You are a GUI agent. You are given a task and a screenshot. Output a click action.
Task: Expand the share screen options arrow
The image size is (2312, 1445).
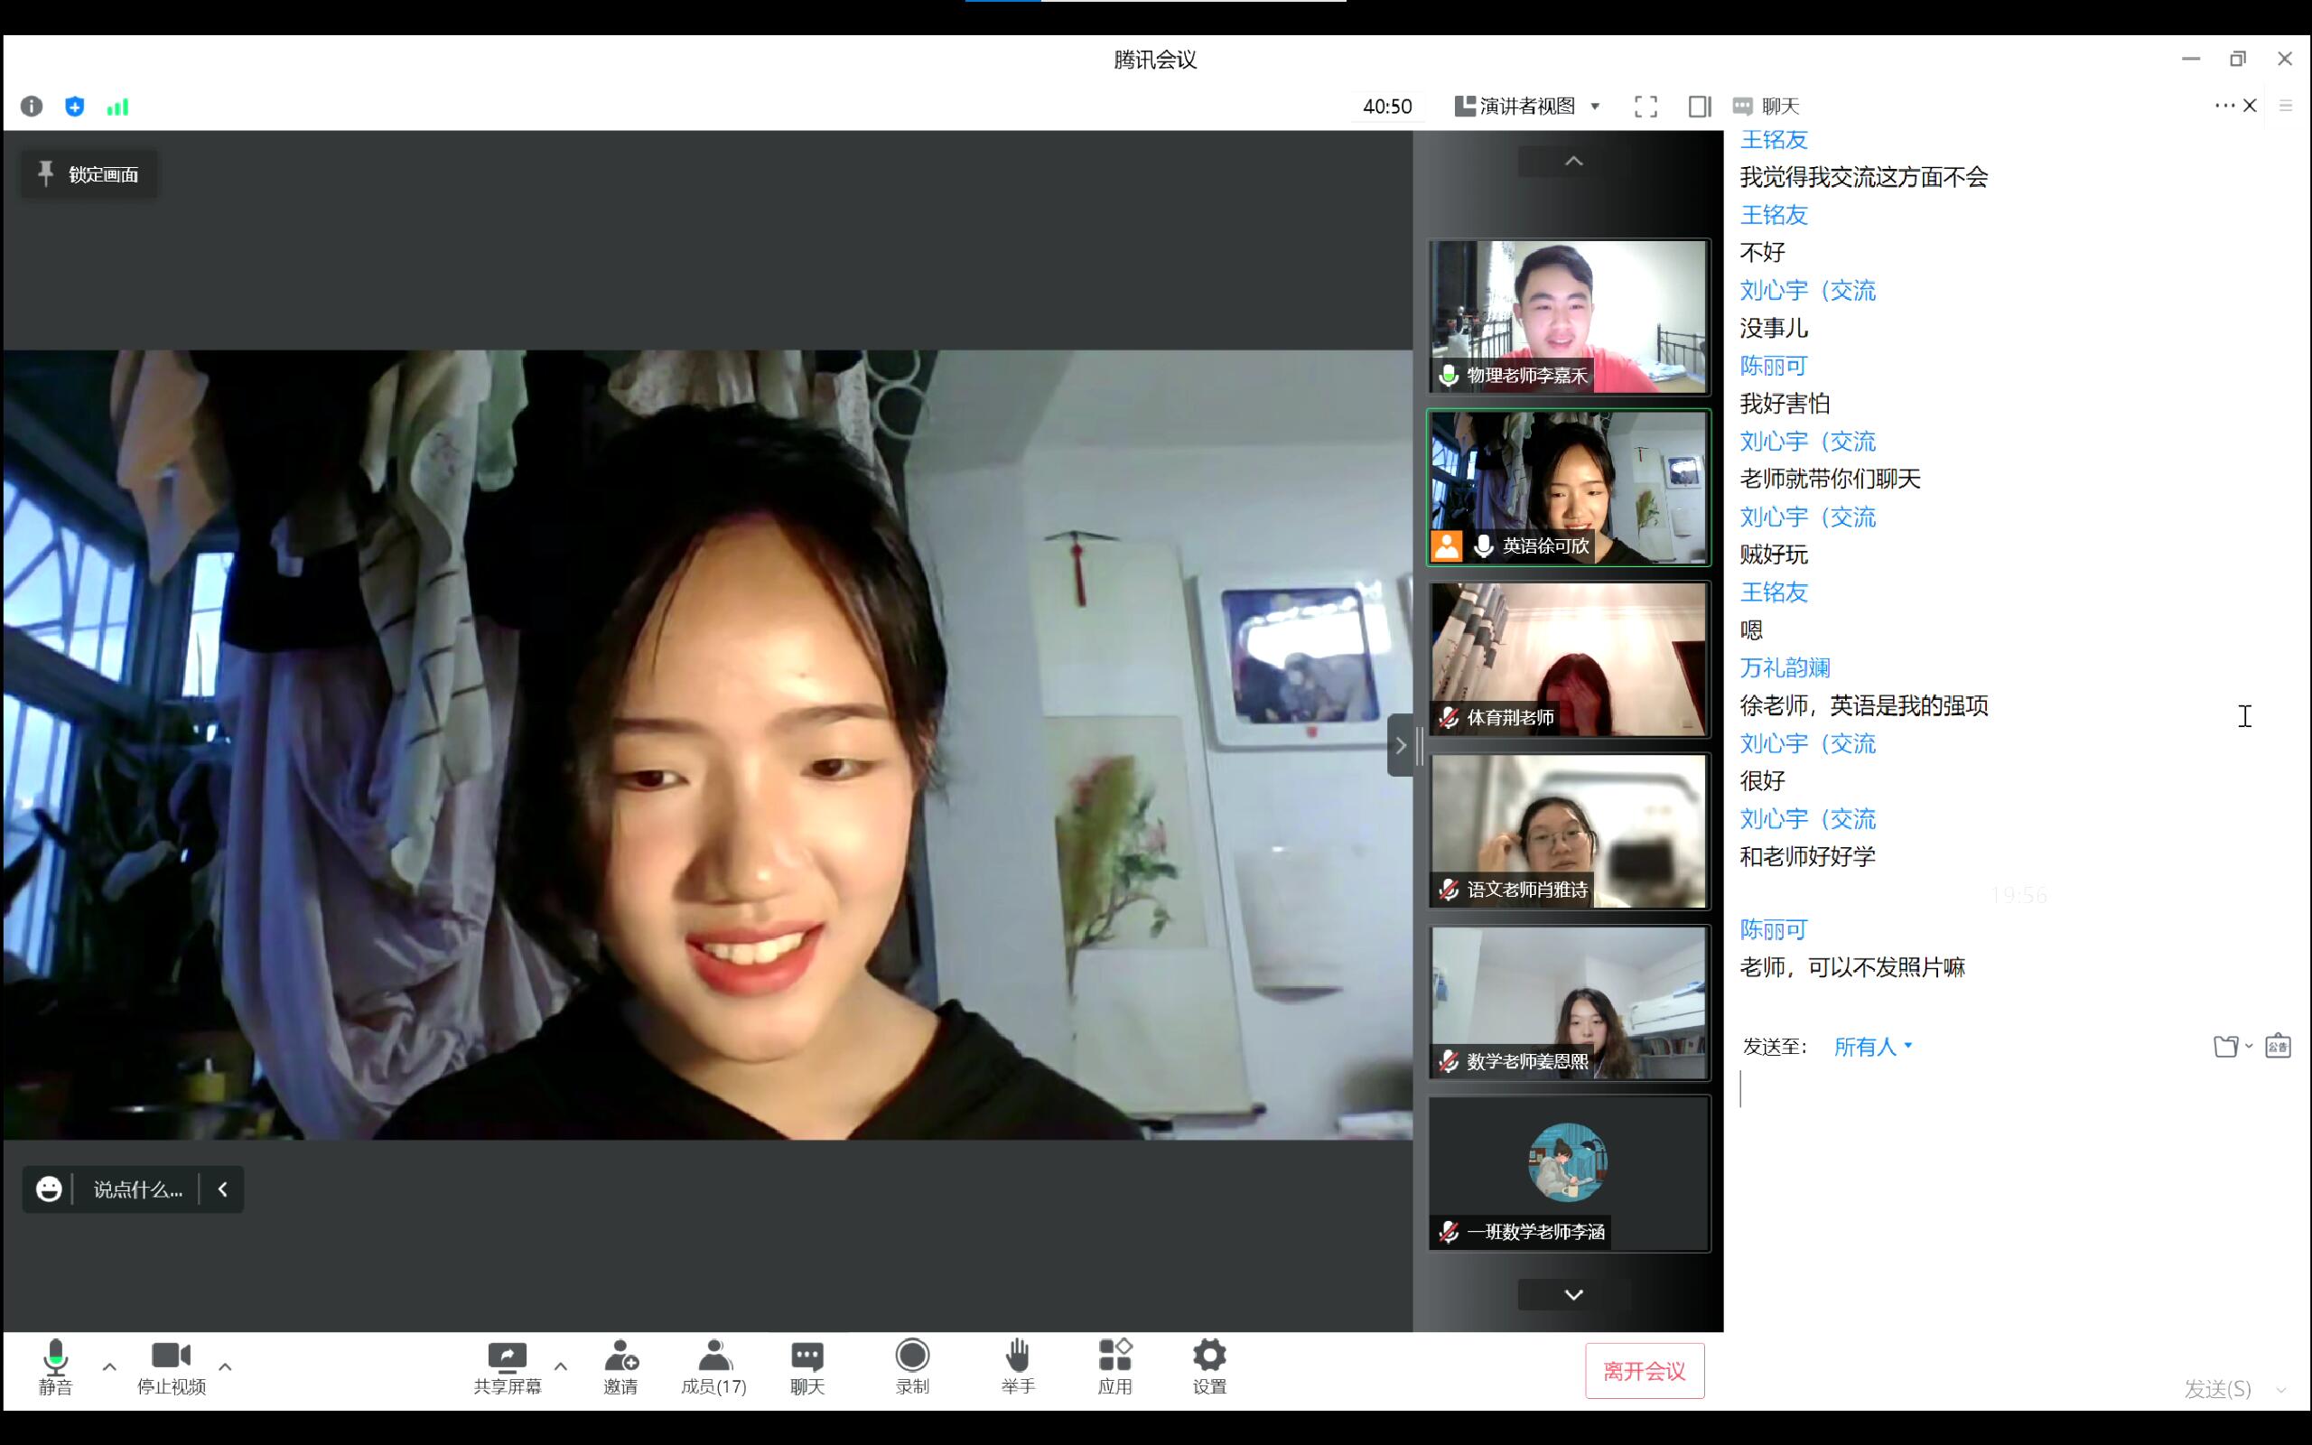coord(561,1366)
